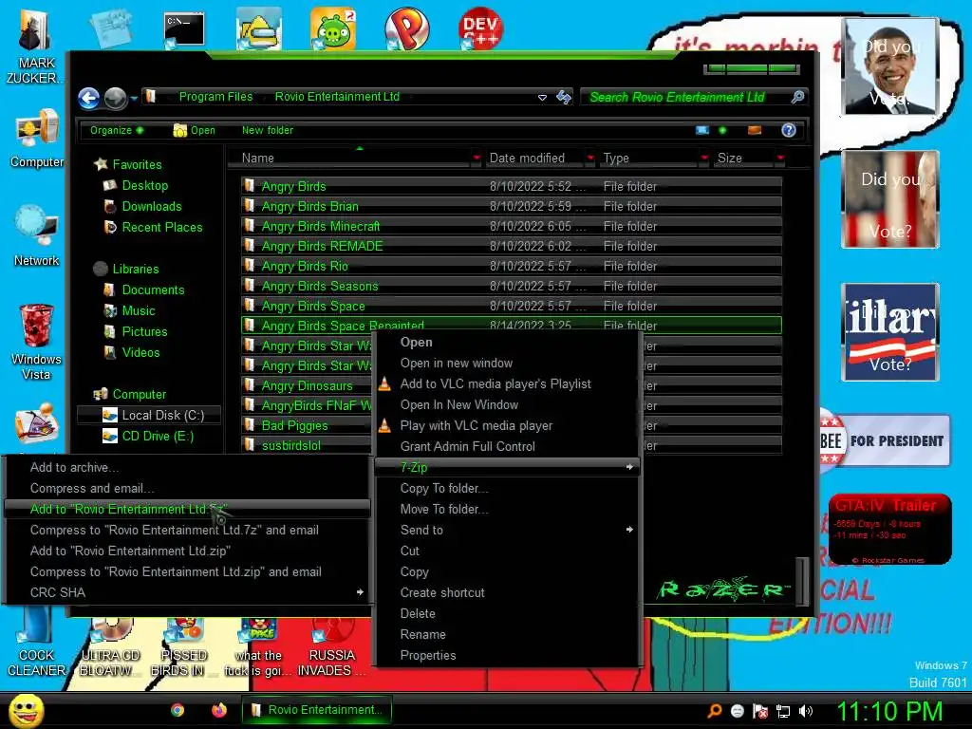Click the refresh icon next to address bar
This screenshot has width=972, height=729.
tap(564, 97)
